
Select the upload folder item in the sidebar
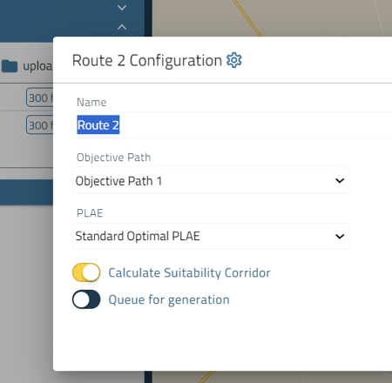[x=27, y=66]
